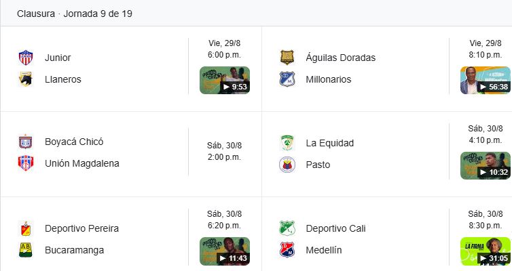The width and height of the screenshot is (512, 271).
Task: Click the La Equidad green logo
Action: pyautogui.click(x=287, y=143)
